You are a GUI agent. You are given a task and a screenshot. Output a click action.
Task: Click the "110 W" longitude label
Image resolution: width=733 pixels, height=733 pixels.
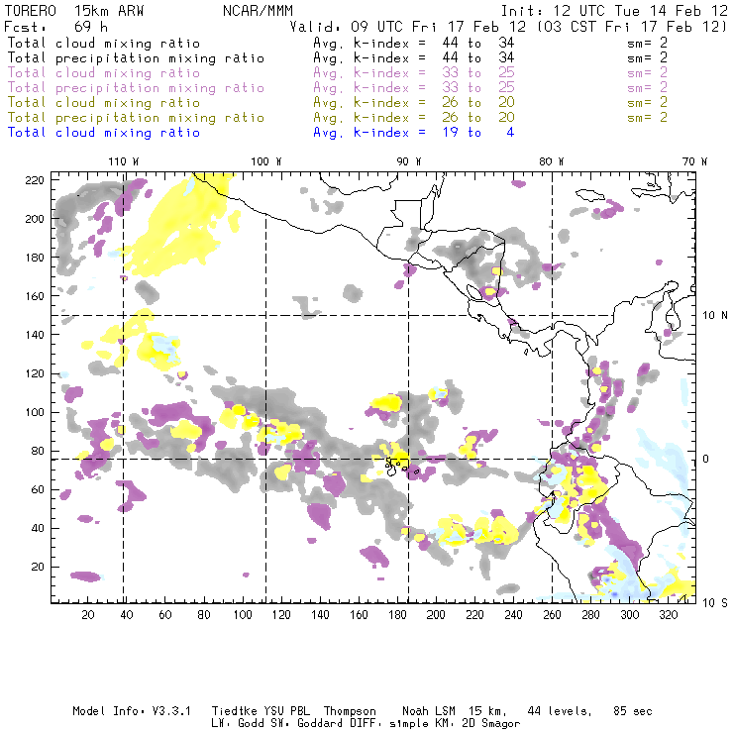124,161
